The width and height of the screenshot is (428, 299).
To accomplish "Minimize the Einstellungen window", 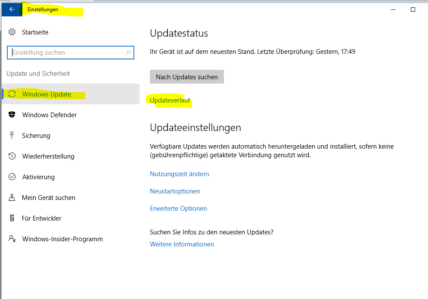I will (393, 9).
